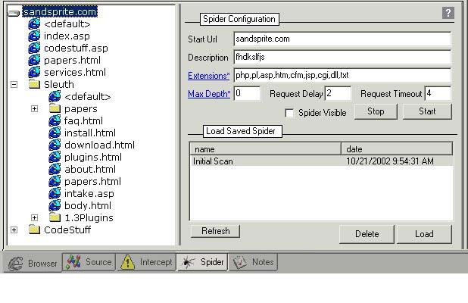Click the CodeStuff folder icon
Image resolution: width=468 pixels, height=303 pixels.
click(34, 230)
